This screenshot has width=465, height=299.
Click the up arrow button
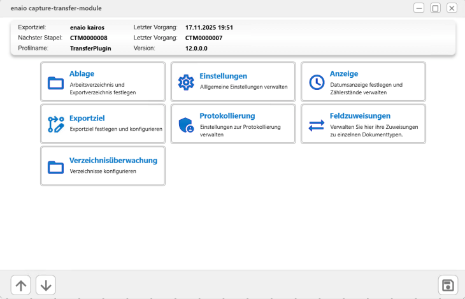[20, 285]
